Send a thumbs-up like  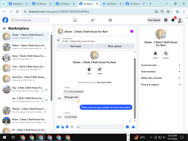pos(133,127)
